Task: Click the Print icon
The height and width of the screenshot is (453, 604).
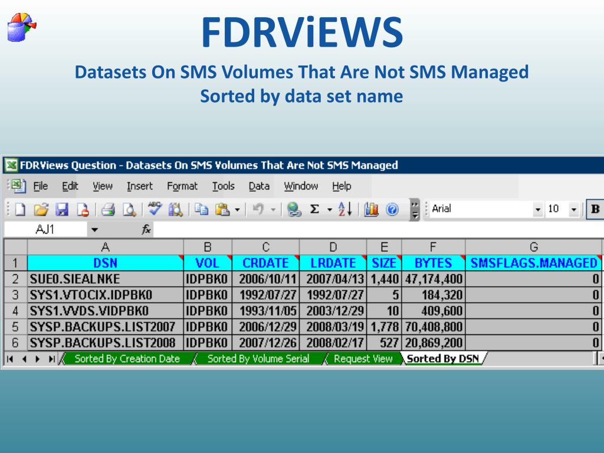Action: (x=109, y=209)
